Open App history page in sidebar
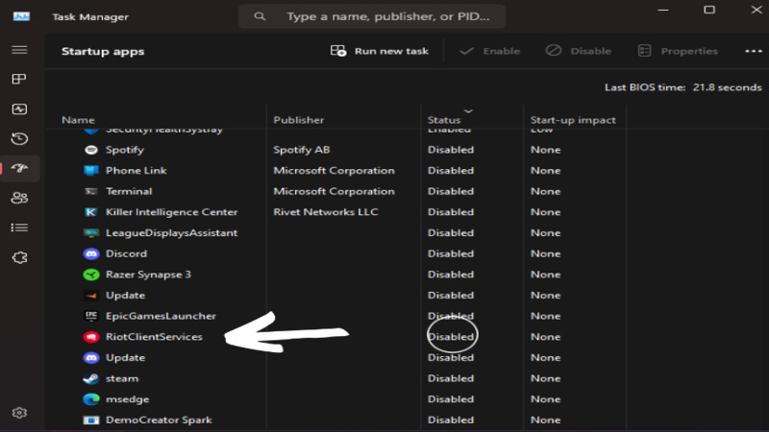Viewport: 769px width, 432px height. coord(19,138)
